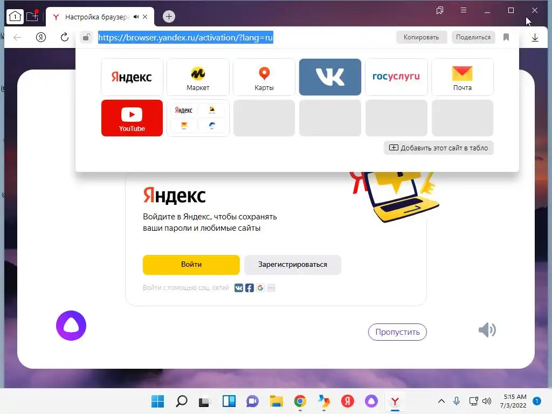Viewport: 552px width, 414px height.
Task: Open the Яндекс services folder tile
Action: [198, 118]
